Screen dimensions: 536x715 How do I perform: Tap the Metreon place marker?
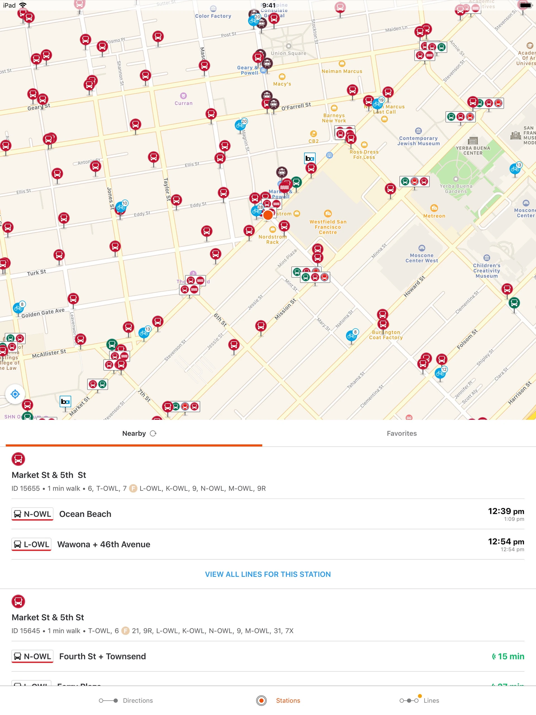pos(434,208)
